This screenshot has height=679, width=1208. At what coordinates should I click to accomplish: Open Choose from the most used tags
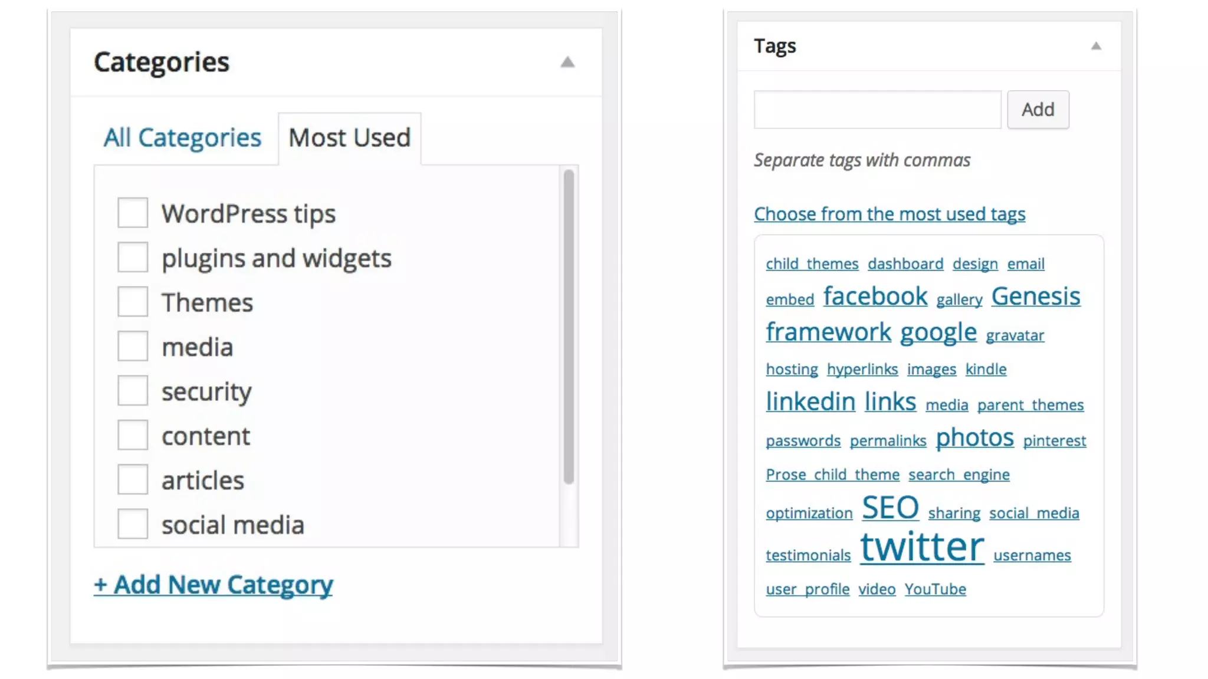(889, 214)
